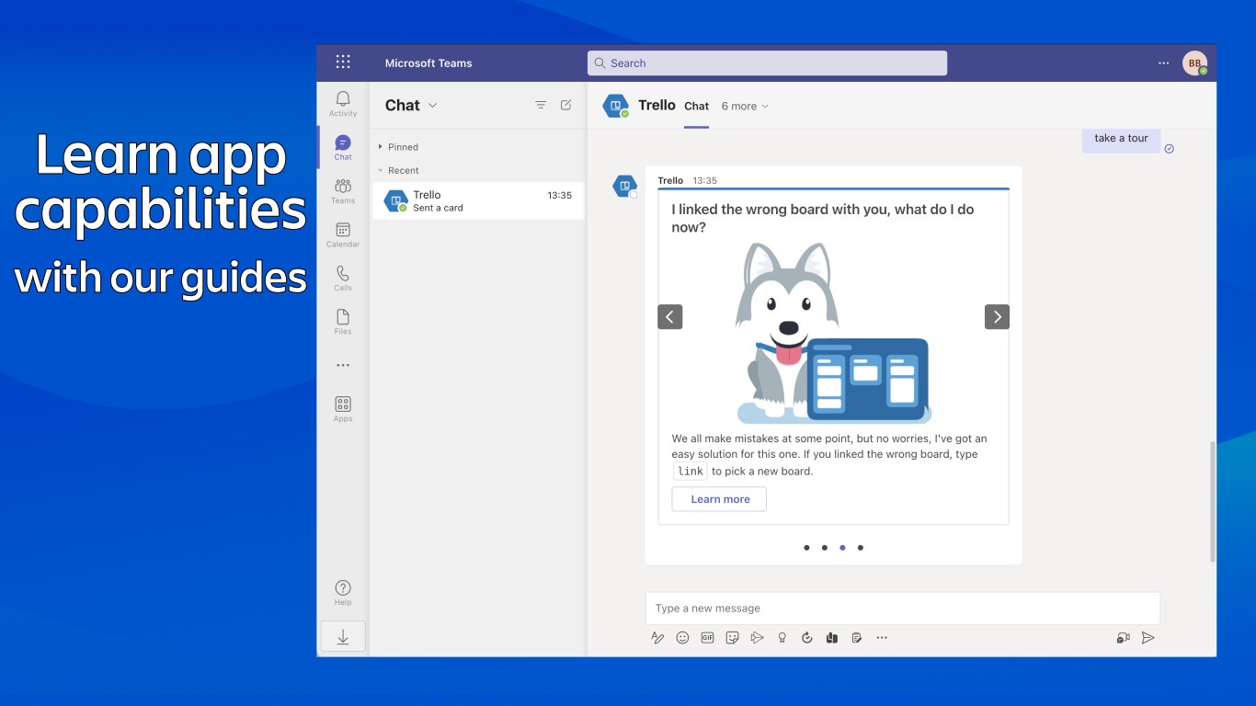Open the GIF picker
The image size is (1256, 706).
pyautogui.click(x=707, y=637)
